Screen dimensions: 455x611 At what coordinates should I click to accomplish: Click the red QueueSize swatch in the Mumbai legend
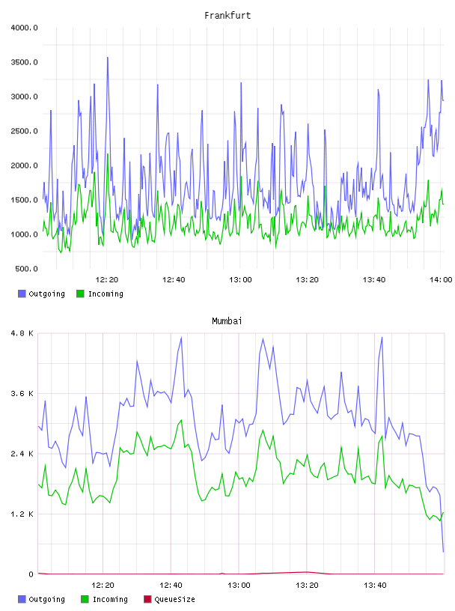pyautogui.click(x=147, y=599)
